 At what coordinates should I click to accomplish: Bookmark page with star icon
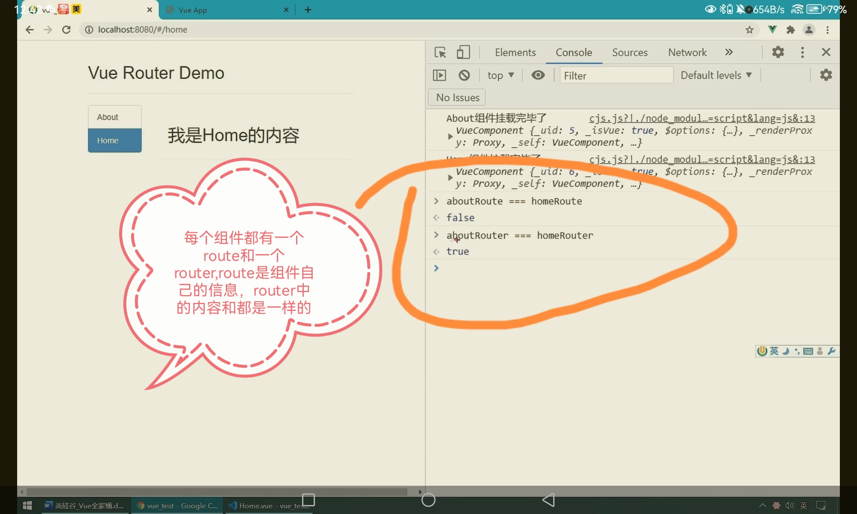pos(749,30)
